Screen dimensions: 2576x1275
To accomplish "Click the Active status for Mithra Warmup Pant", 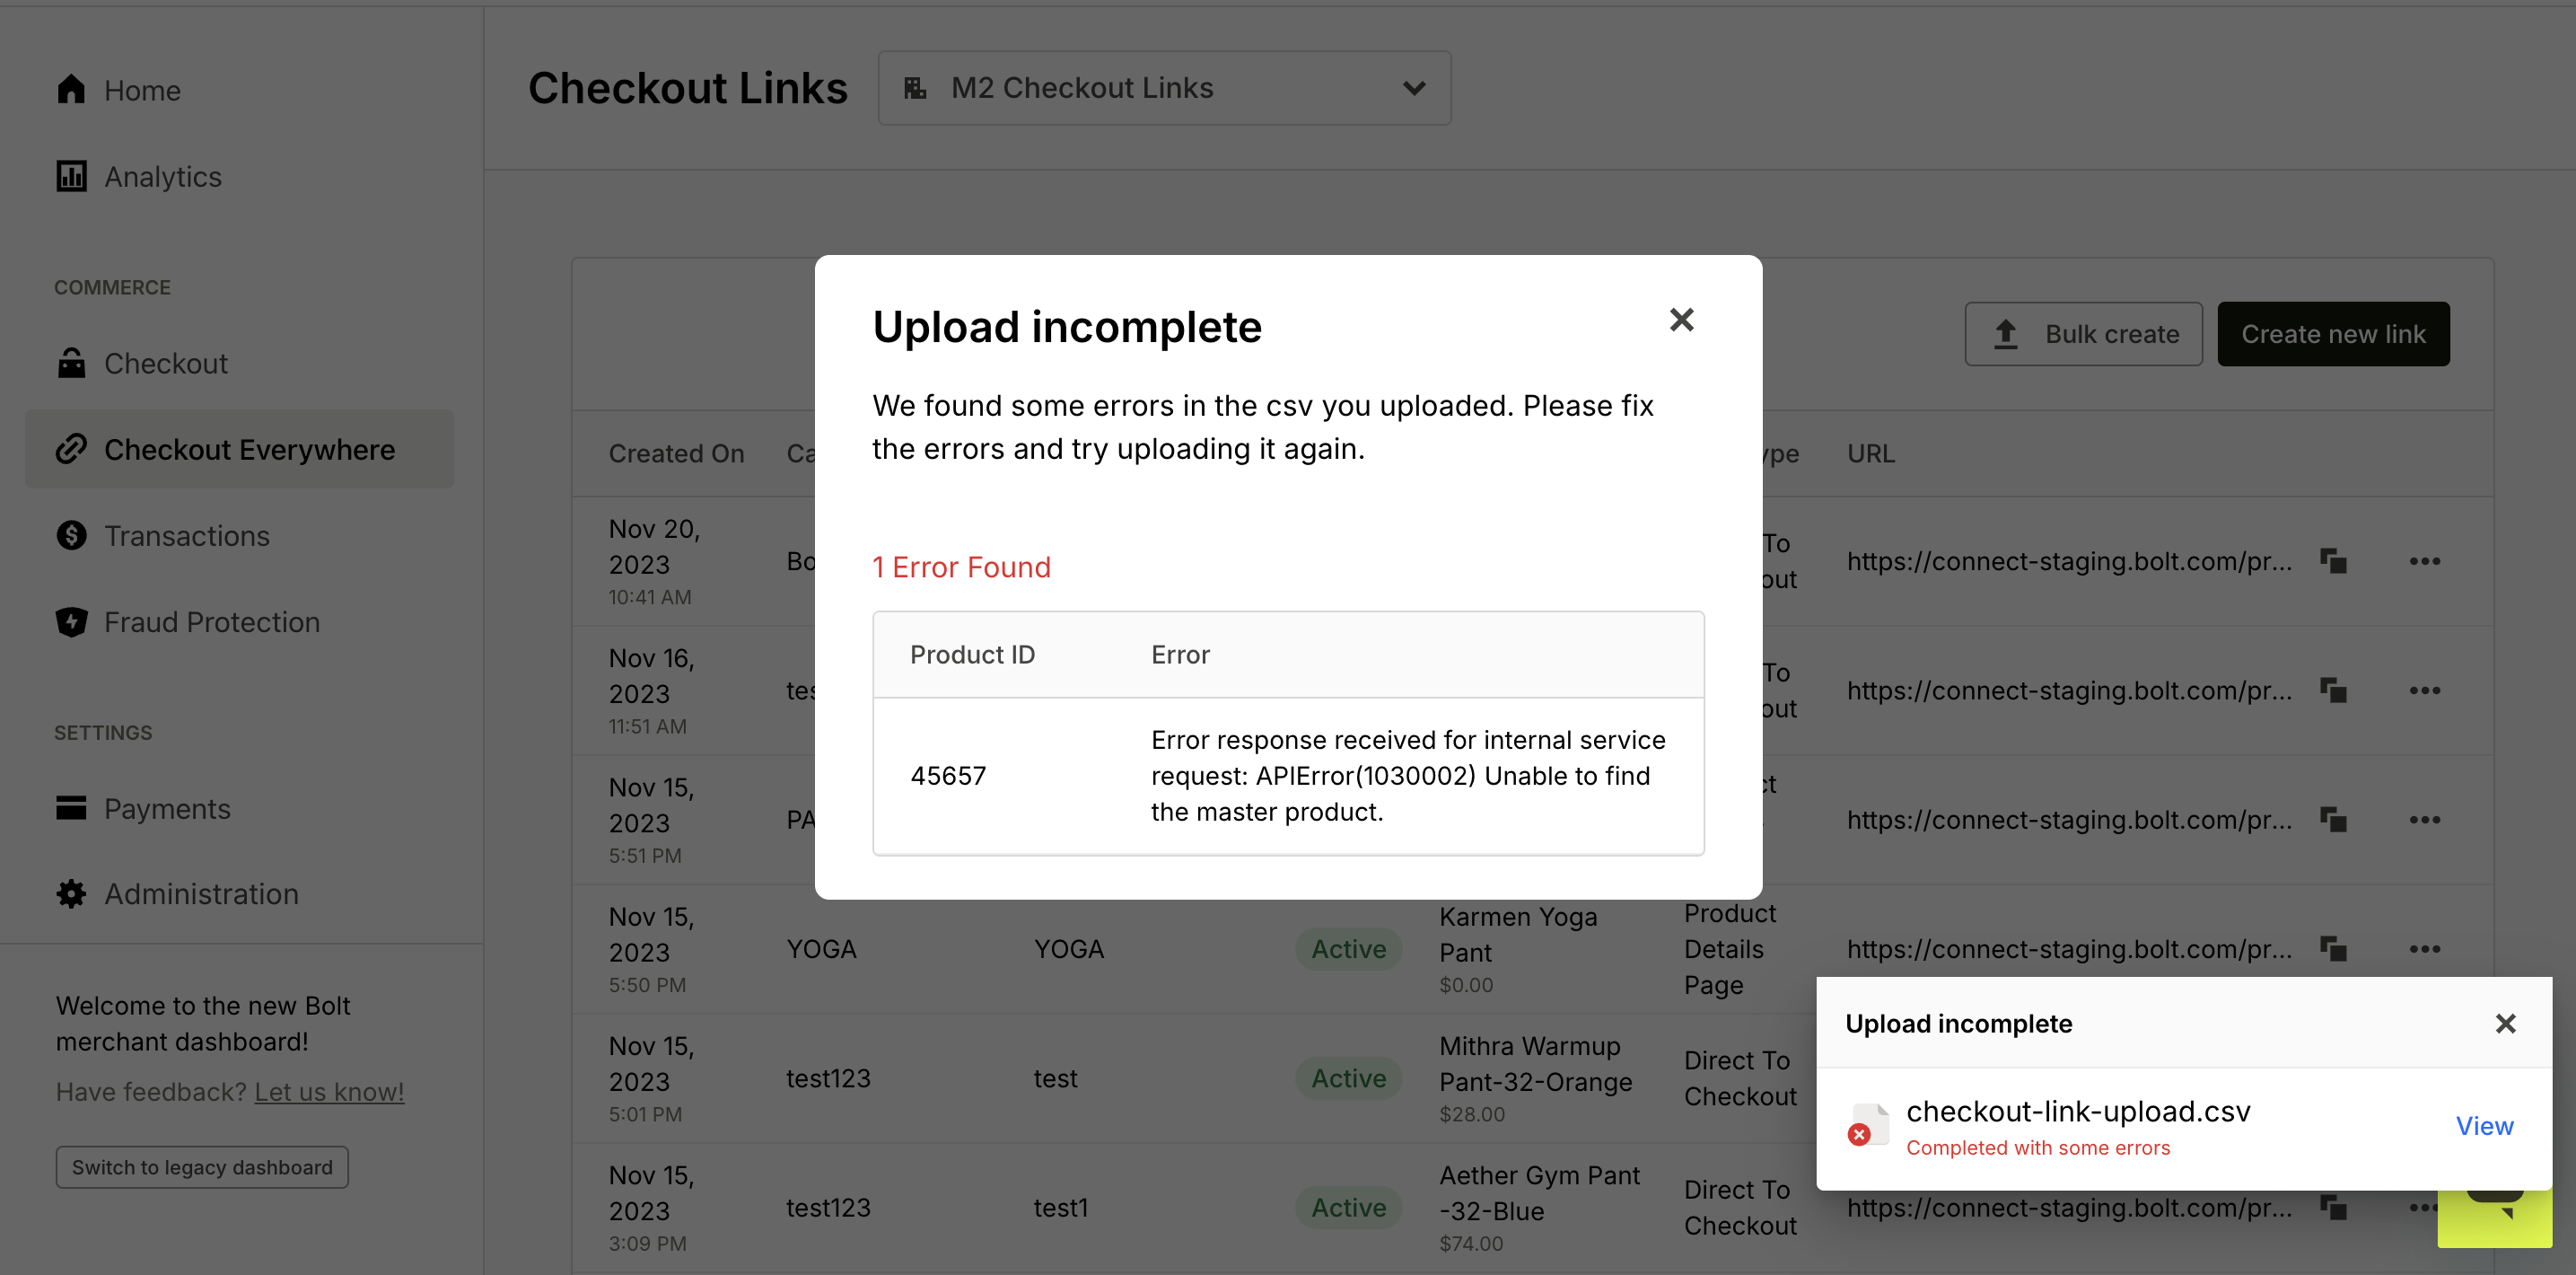I will [x=1348, y=1078].
